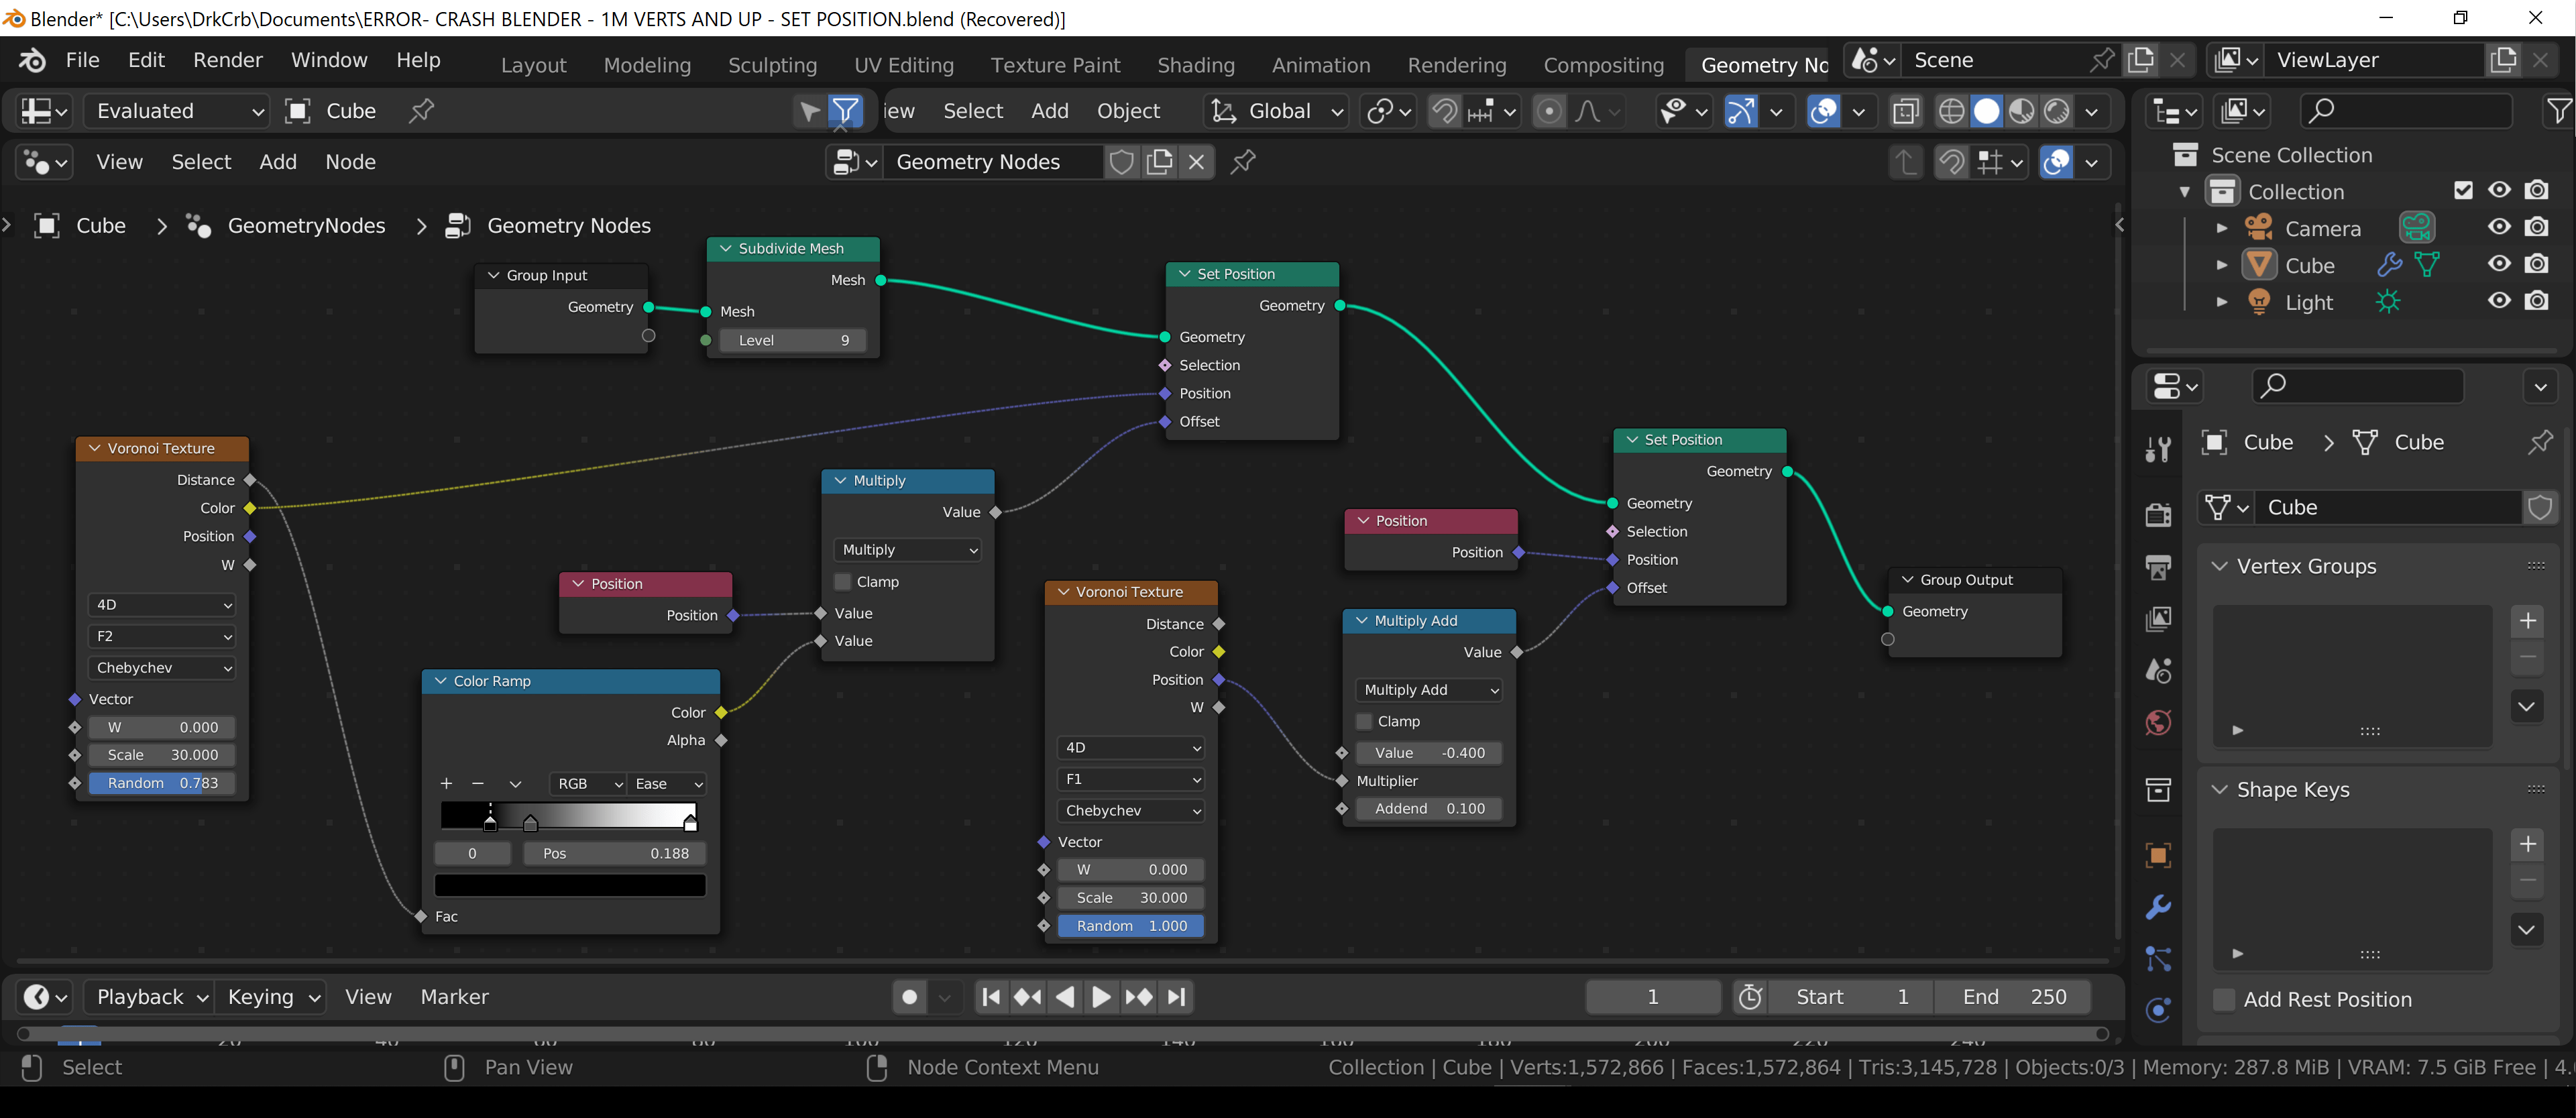This screenshot has height=1118, width=2576.
Task: Toggle X-ray mode in viewport header
Action: (x=1906, y=111)
